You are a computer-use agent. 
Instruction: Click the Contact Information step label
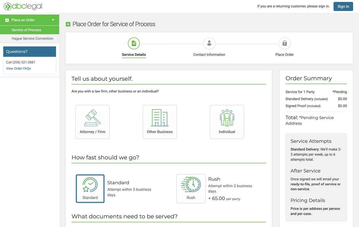[209, 55]
